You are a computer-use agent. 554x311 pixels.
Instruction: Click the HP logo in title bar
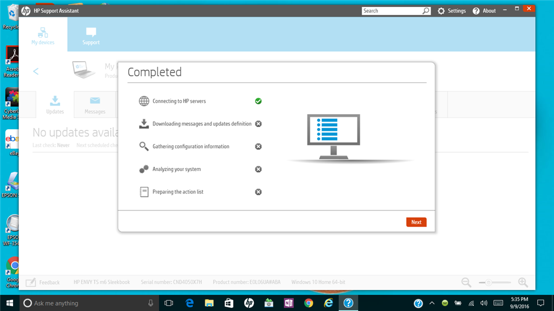(26, 11)
